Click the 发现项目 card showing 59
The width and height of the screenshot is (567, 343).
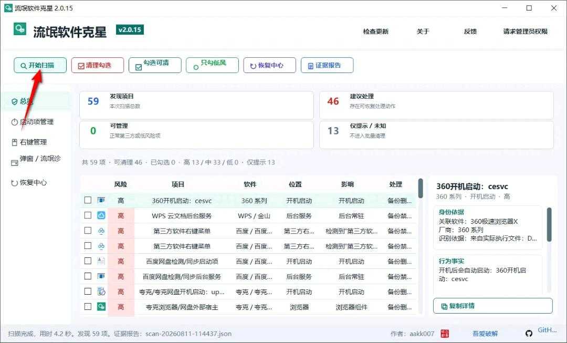coord(196,105)
